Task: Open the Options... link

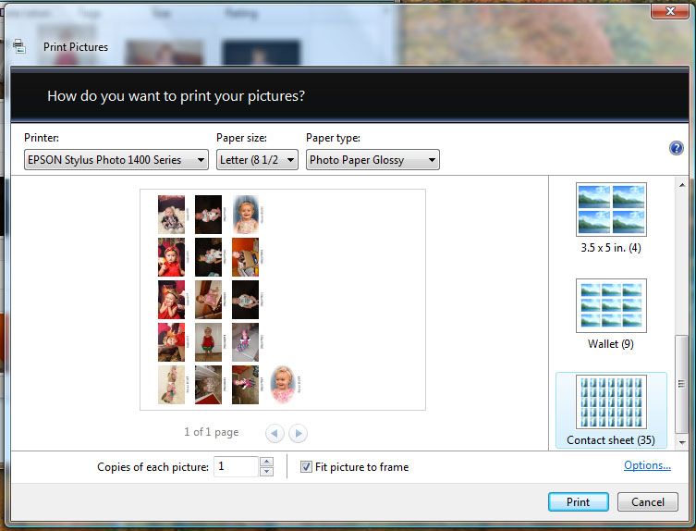Action: coord(647,465)
